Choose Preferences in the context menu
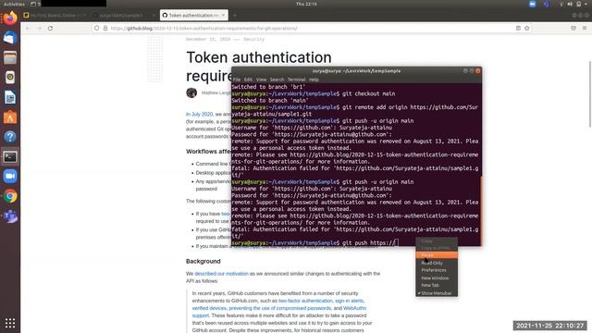Image resolution: width=592 pixels, height=333 pixels. [437, 270]
